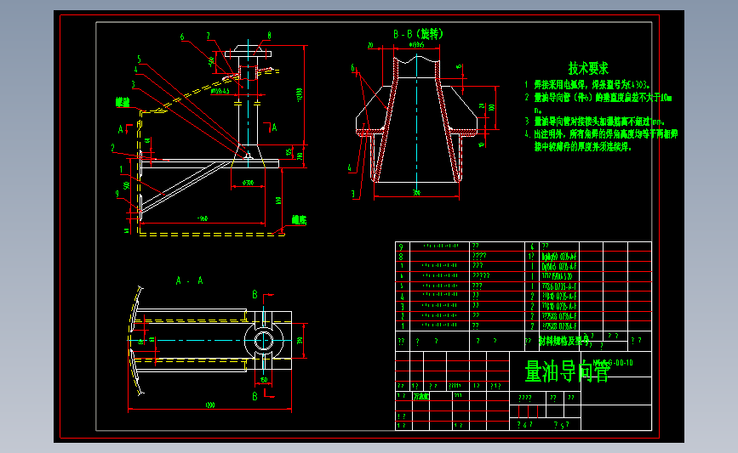
Task: Click the φ159x4.5 pipe dimension text
Action: [220, 91]
